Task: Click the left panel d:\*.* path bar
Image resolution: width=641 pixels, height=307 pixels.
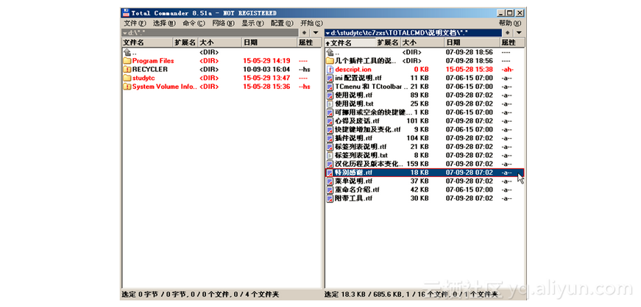Action: click(210, 32)
